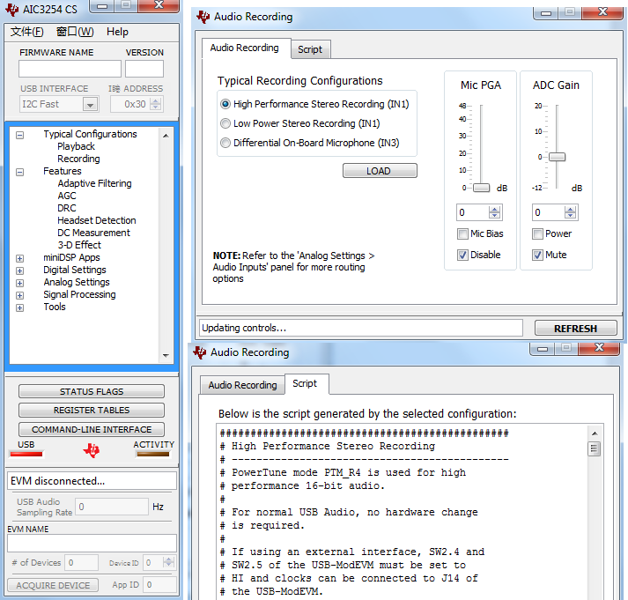Select 3-D Effect in the tree
628x600 pixels.
79,245
